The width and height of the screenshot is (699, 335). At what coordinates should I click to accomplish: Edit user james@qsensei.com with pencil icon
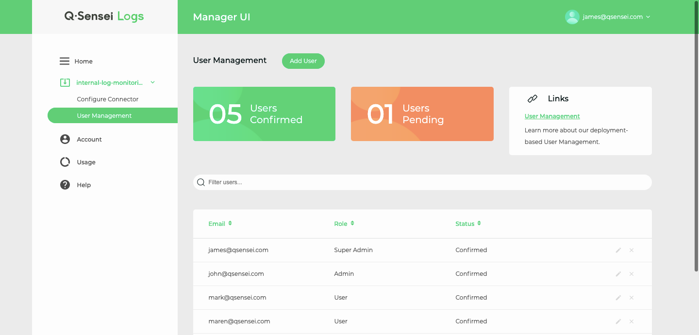pyautogui.click(x=618, y=250)
